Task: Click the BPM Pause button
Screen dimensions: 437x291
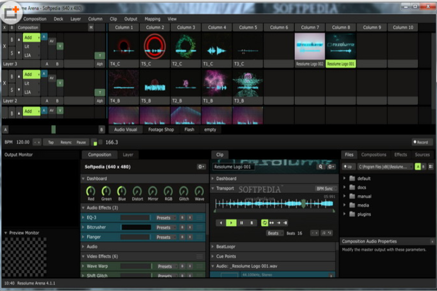Action: point(81,142)
